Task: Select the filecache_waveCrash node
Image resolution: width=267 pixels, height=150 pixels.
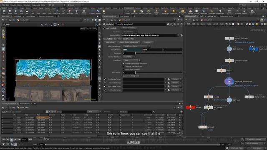Action: (x=229, y=82)
